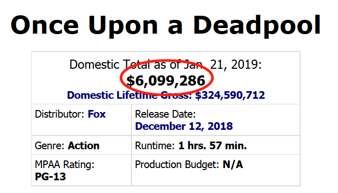The height and width of the screenshot is (193, 338).
Task: Click the $324,590,712 lifetime gross amount
Action: click(x=230, y=95)
